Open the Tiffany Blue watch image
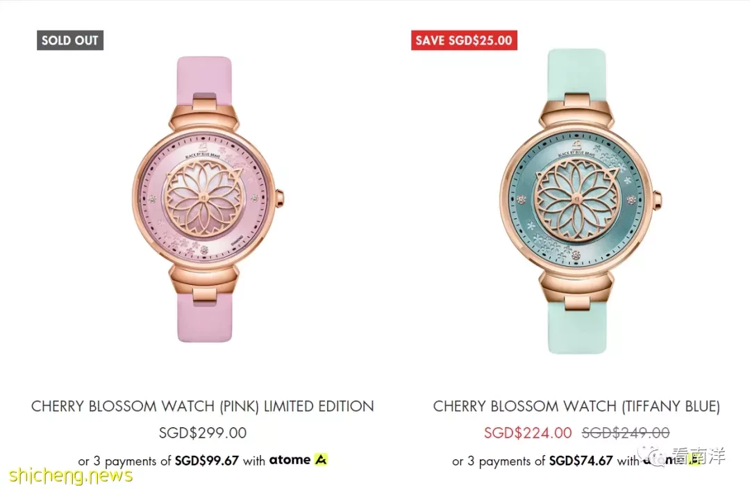The width and height of the screenshot is (750, 489). (x=578, y=201)
